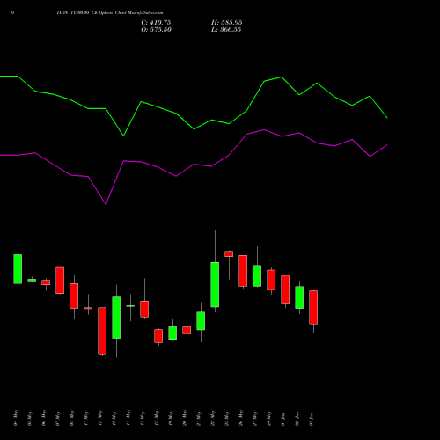Select the red candlestick for 07 May

tap(60, 280)
